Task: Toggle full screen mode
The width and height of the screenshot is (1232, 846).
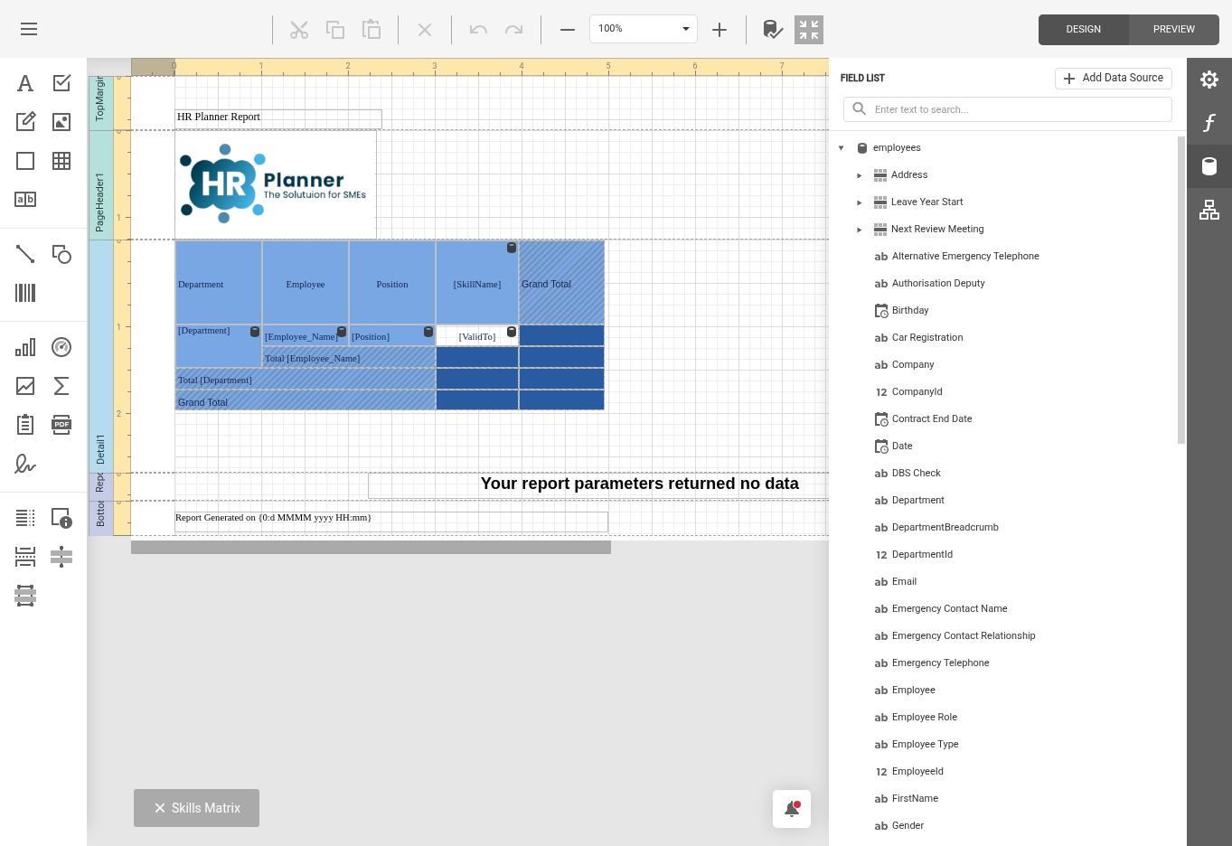Action: coord(809,29)
